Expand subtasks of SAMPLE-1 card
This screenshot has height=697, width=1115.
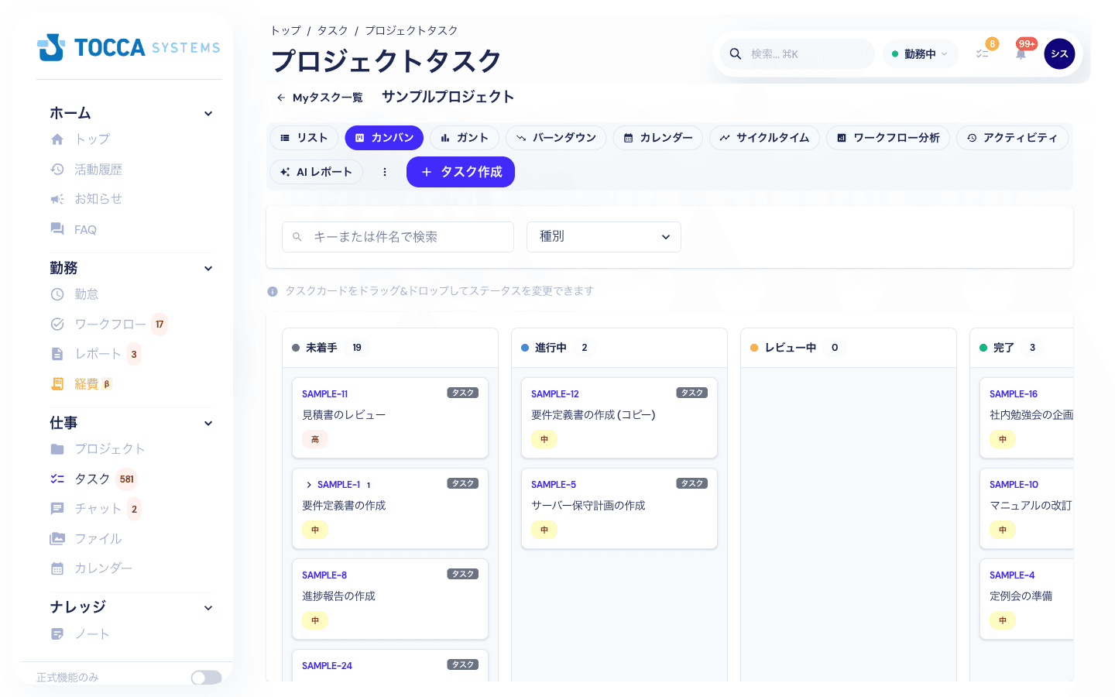(309, 485)
